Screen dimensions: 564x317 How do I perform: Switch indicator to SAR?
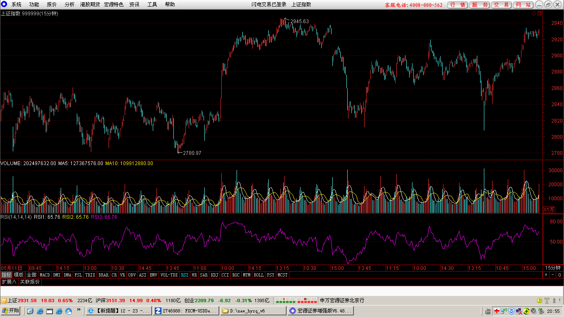(x=204, y=274)
